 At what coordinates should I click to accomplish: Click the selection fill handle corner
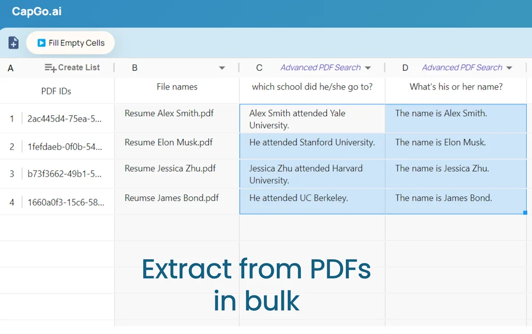pyautogui.click(x=525, y=212)
